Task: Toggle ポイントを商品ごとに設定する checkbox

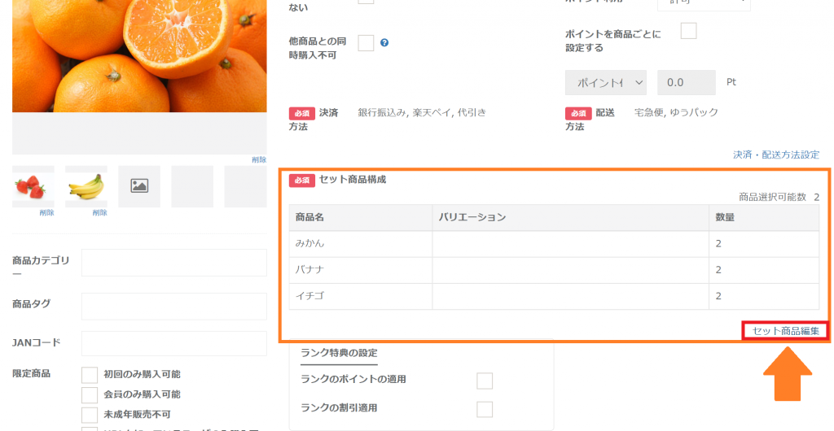Action: coord(688,31)
